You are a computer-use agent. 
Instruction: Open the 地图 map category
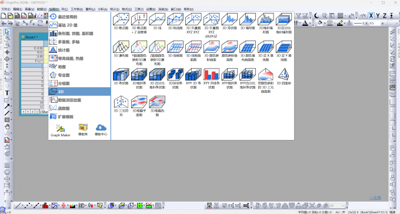click(79, 67)
